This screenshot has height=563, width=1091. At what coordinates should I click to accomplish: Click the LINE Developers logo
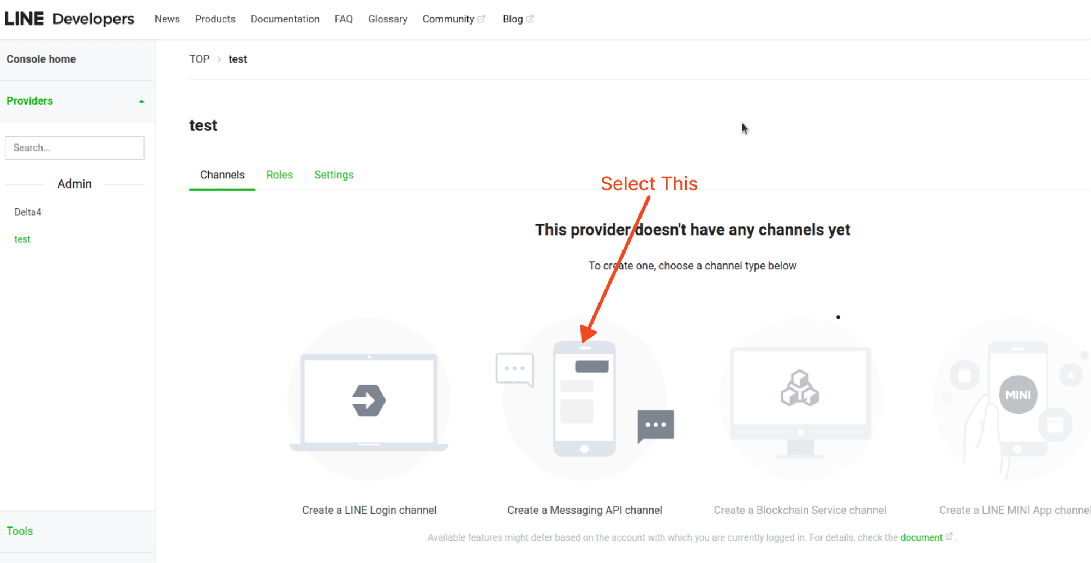point(69,18)
